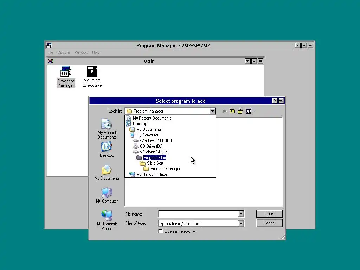Click the dialog help question mark button

(x=275, y=101)
